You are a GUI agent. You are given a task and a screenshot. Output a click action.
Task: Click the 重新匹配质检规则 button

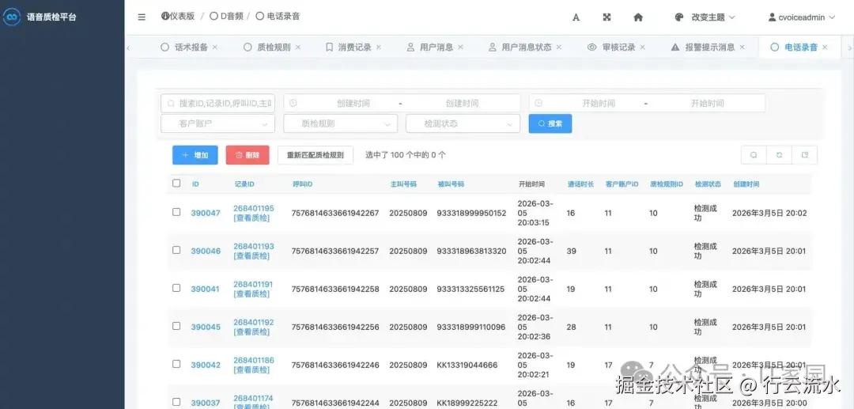coord(316,155)
